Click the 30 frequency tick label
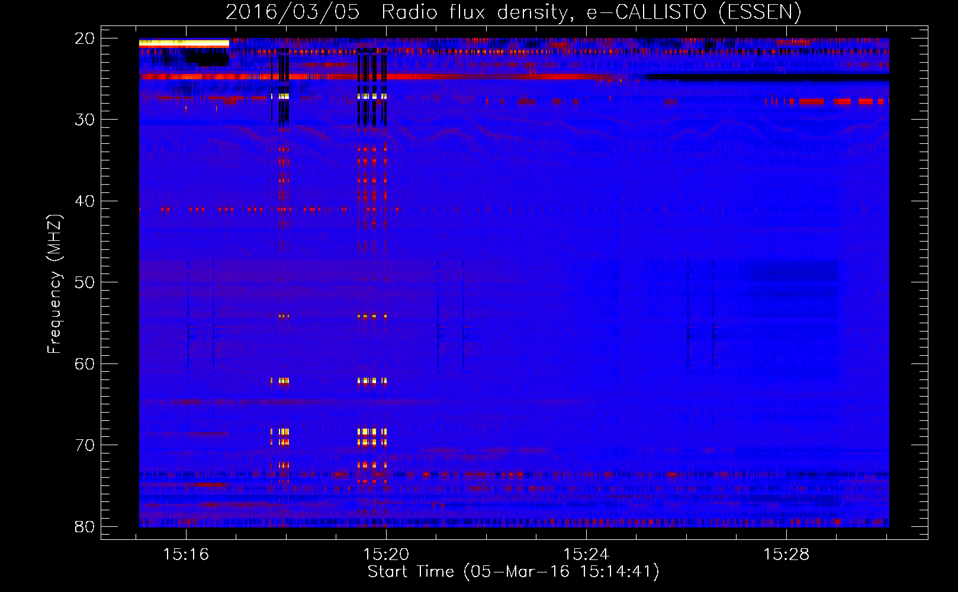The width and height of the screenshot is (958, 592). pyautogui.click(x=85, y=120)
